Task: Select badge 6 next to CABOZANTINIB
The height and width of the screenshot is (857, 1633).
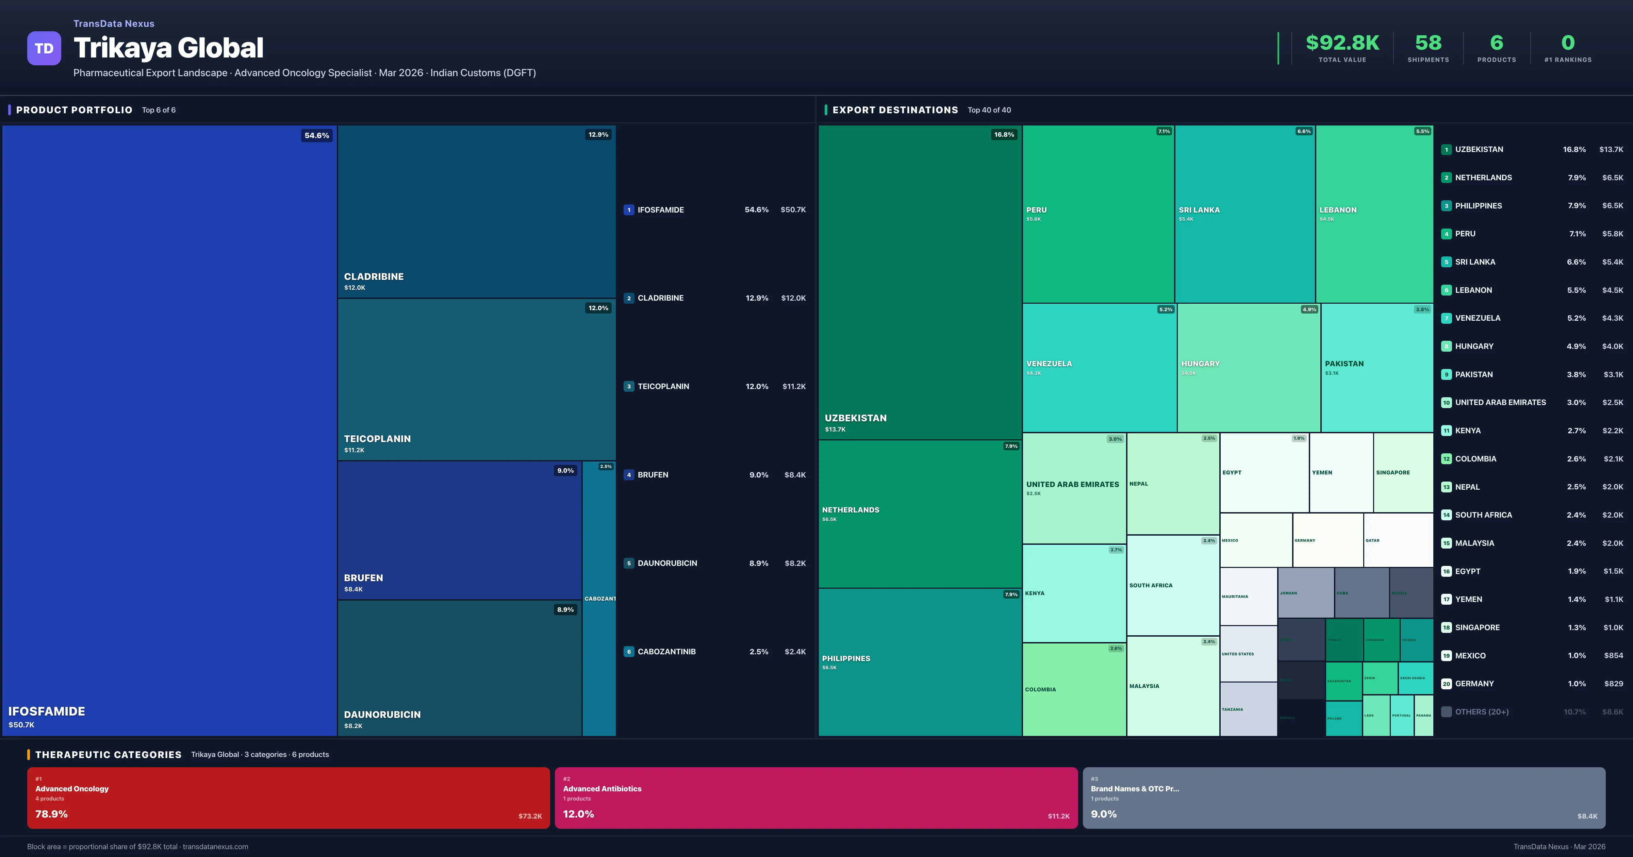Action: tap(628, 651)
